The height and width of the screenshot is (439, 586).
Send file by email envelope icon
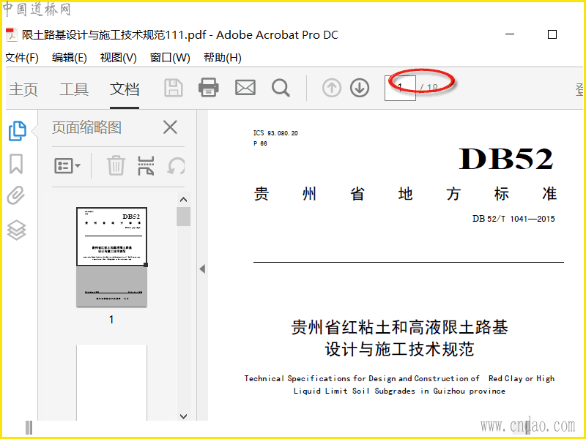tap(245, 88)
